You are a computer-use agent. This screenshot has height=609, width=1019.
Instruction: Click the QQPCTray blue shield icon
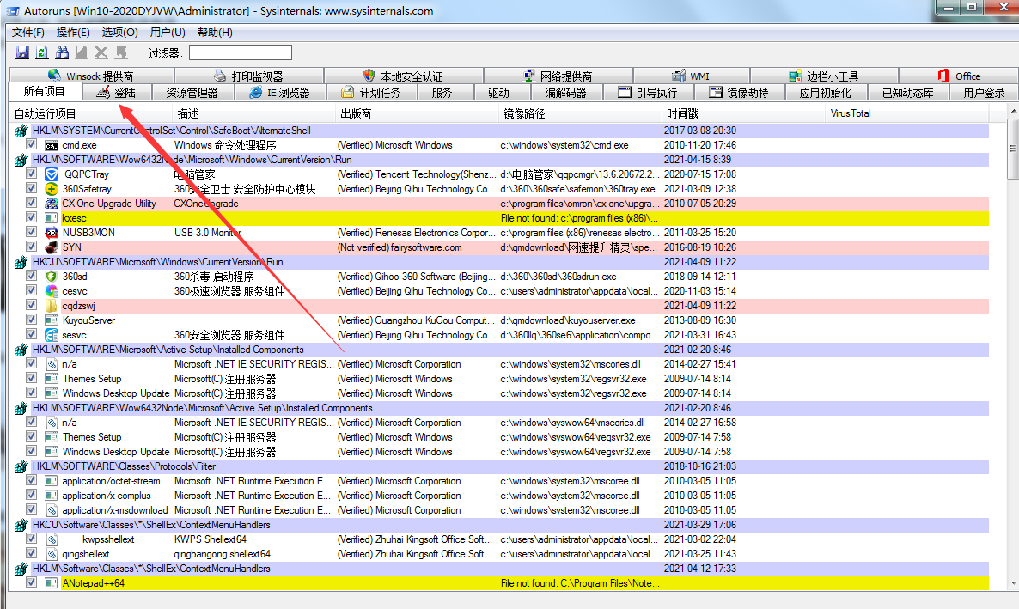pos(52,174)
